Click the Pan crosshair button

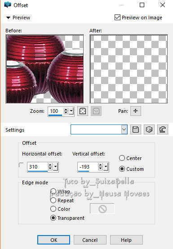(136, 111)
